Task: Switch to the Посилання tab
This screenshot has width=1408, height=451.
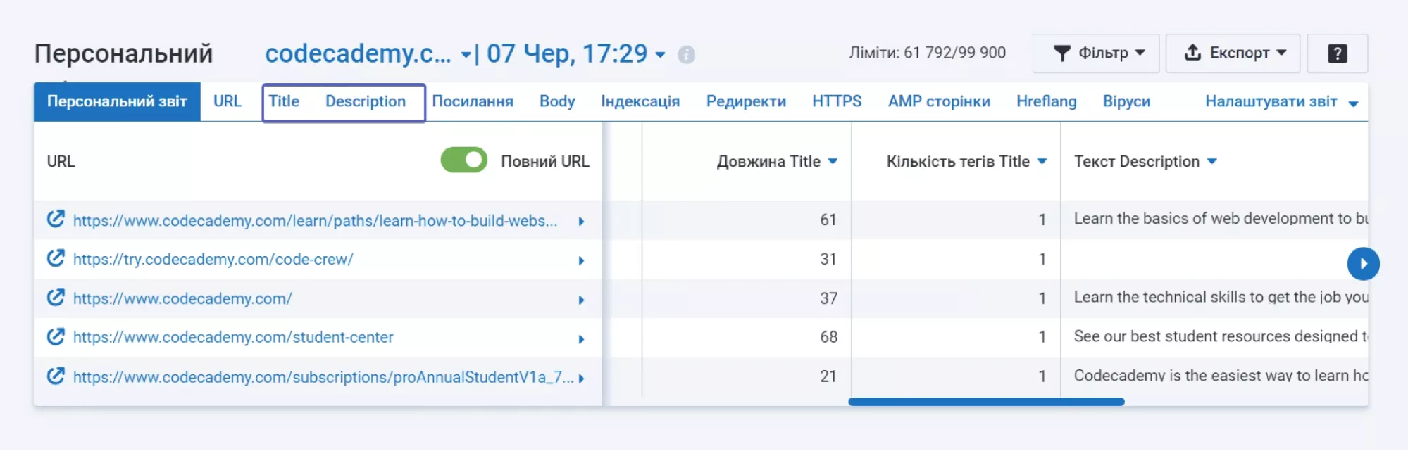Action: tap(473, 101)
